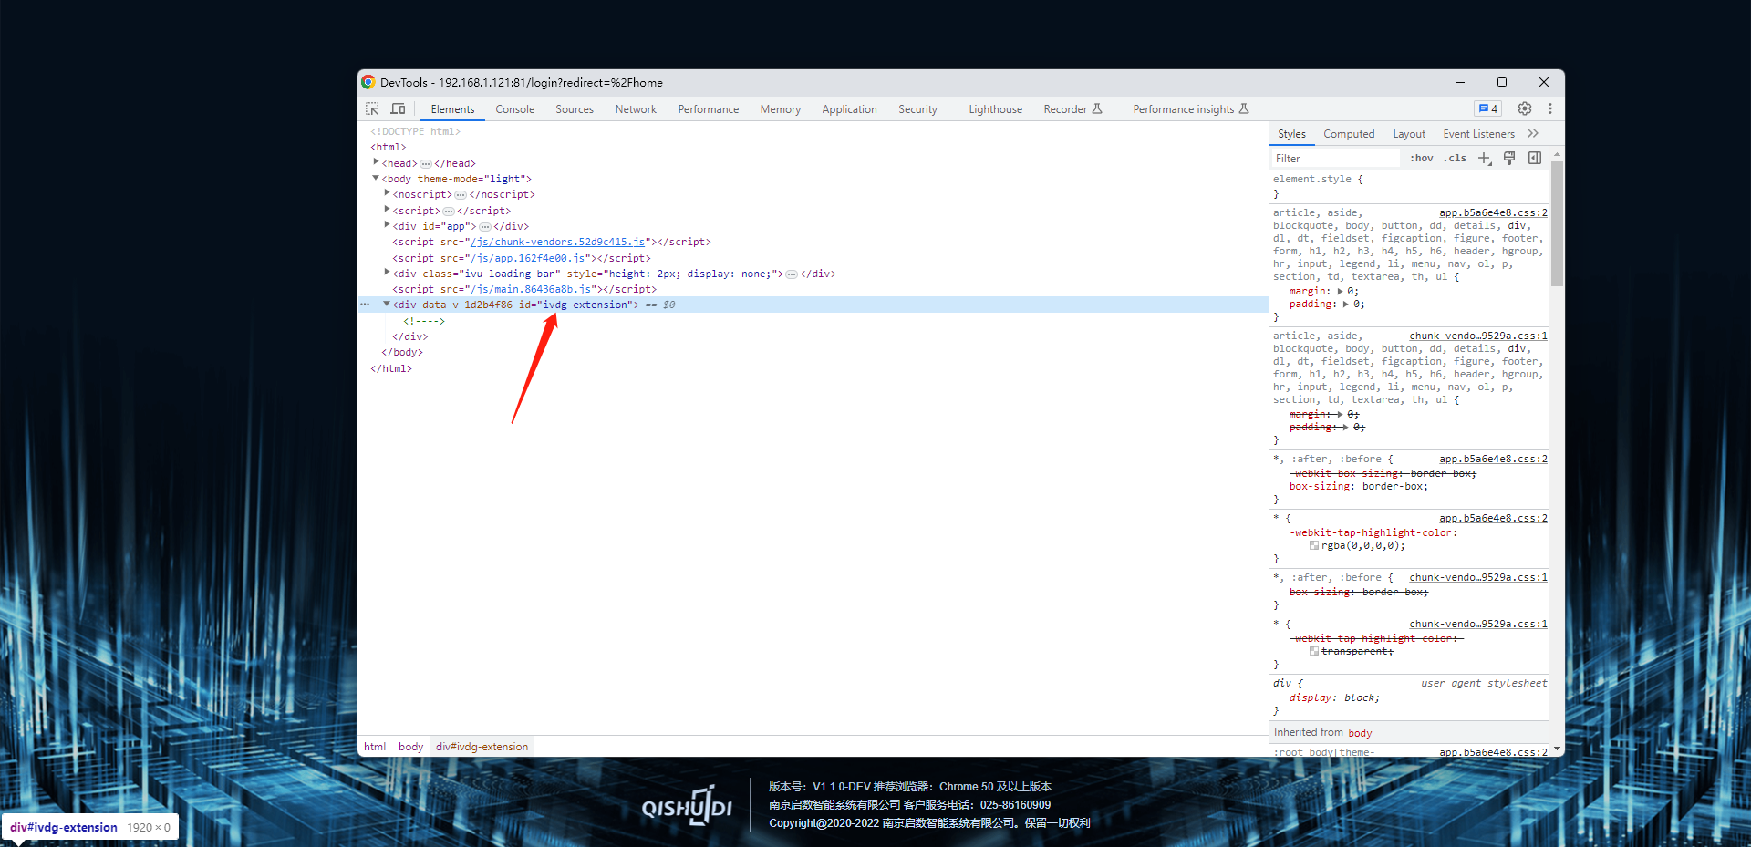The image size is (1751, 847).
Task: Open the DevTools three-dot customize menu
Action: [x=1550, y=108]
